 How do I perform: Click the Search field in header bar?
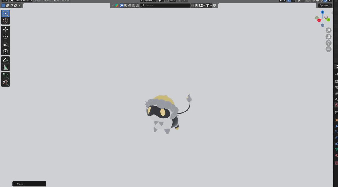tap(165, 5)
